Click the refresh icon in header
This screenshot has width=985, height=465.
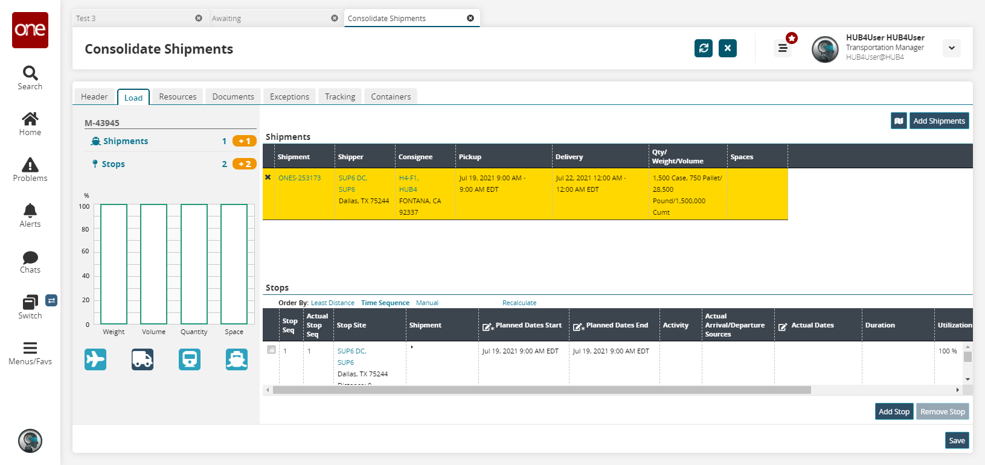pyautogui.click(x=704, y=48)
